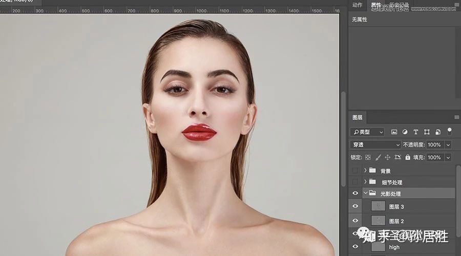Filter layers by smart object icon
The height and width of the screenshot is (256, 461).
tap(437, 132)
